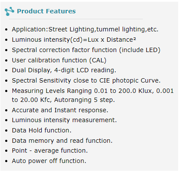This screenshot has width=179, height=172.
Task: Click the Accurate and Instant response line
Action: pos(60,110)
